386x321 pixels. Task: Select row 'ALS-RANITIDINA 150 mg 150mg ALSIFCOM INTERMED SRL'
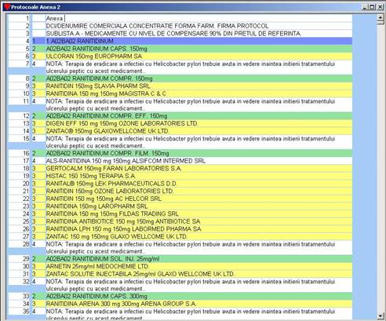(x=198, y=161)
